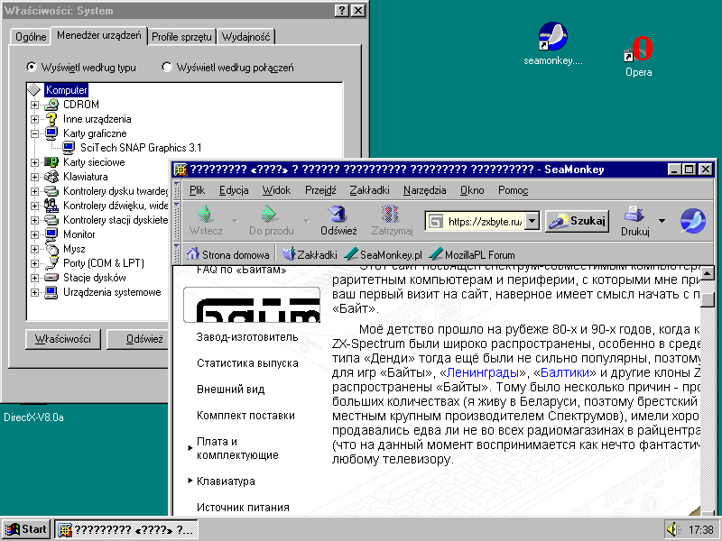Image resolution: width=722 pixels, height=541 pixels.
Task: Open the Ленинграды hyperlink
Action: pos(483,371)
